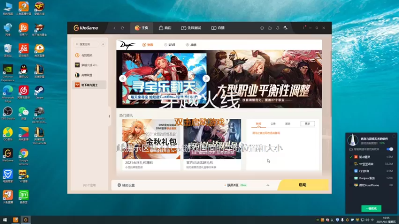The height and width of the screenshot is (224, 399).
Task: Click the 搜索应用 search field
Action: pyautogui.click(x=86, y=44)
